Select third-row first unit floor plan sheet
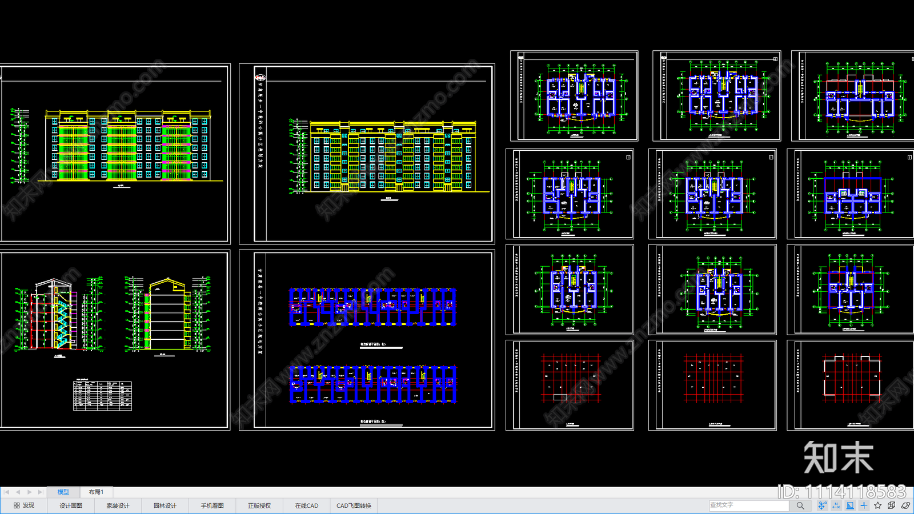The height and width of the screenshot is (514, 914). coord(570,290)
